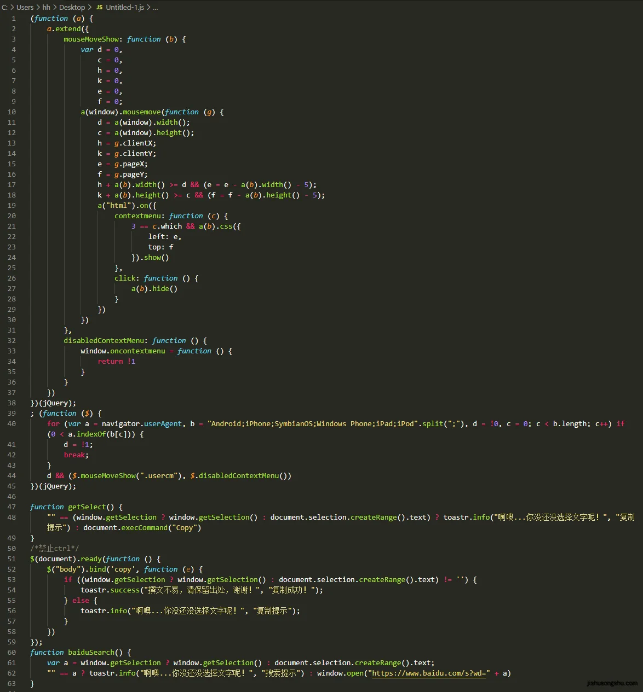643x692 pixels.
Task: Select line number 19 in the gutter
Action: tap(12, 205)
